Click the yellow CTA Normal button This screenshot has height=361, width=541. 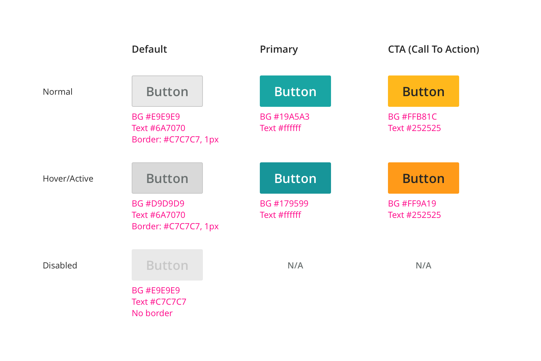coord(424,91)
